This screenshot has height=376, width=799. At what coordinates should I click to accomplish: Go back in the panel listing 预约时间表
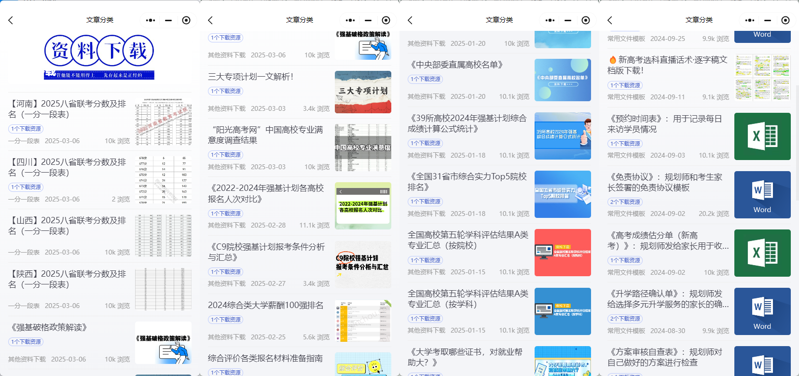point(610,20)
